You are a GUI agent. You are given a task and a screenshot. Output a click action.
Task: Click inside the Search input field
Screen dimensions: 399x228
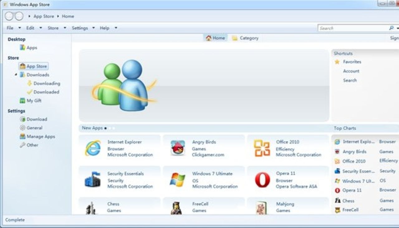tap(349, 28)
